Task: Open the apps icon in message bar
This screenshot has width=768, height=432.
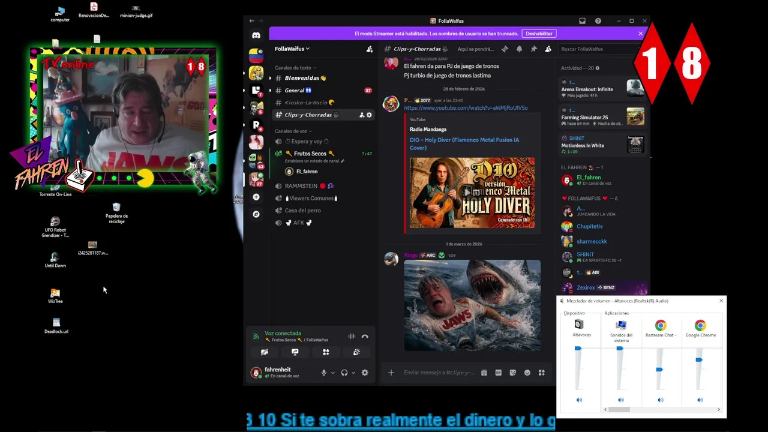Action: 541,373
